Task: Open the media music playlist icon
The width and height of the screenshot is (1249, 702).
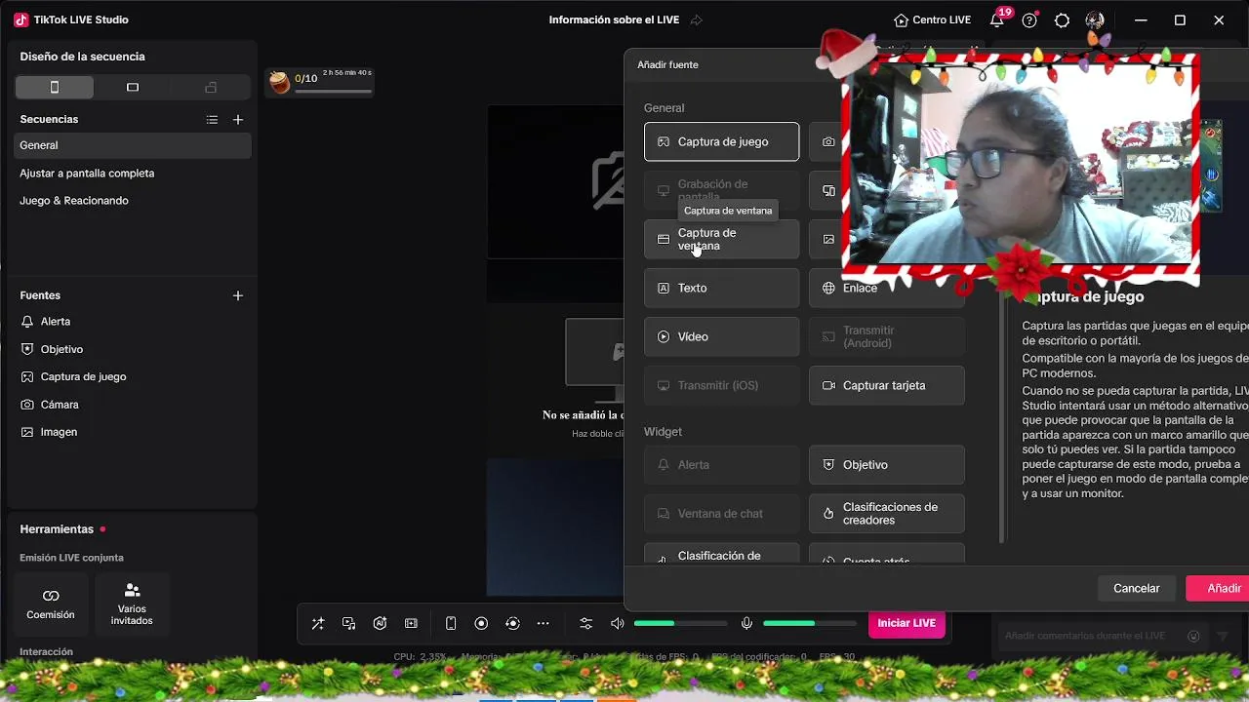Action: pyautogui.click(x=349, y=624)
